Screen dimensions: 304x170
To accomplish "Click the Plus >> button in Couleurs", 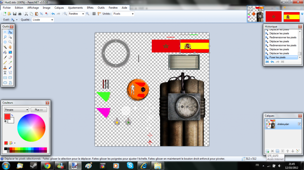I will [39, 110].
